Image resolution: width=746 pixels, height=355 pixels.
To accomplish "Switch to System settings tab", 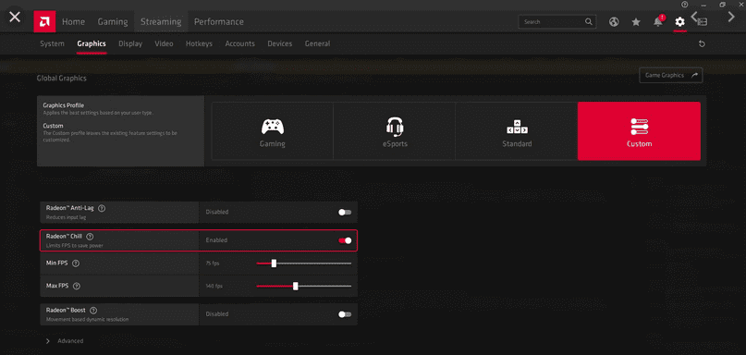I will point(52,43).
